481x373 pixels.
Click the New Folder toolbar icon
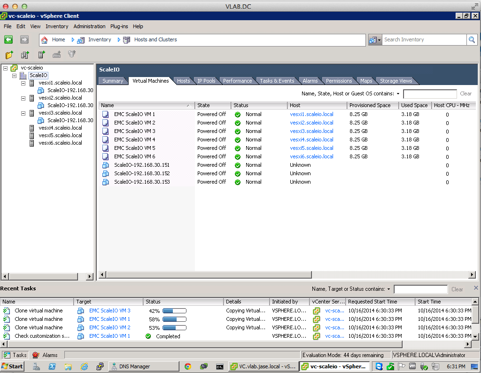click(9, 55)
